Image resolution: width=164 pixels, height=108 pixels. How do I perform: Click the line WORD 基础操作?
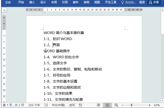pyautogui.click(x=57, y=51)
